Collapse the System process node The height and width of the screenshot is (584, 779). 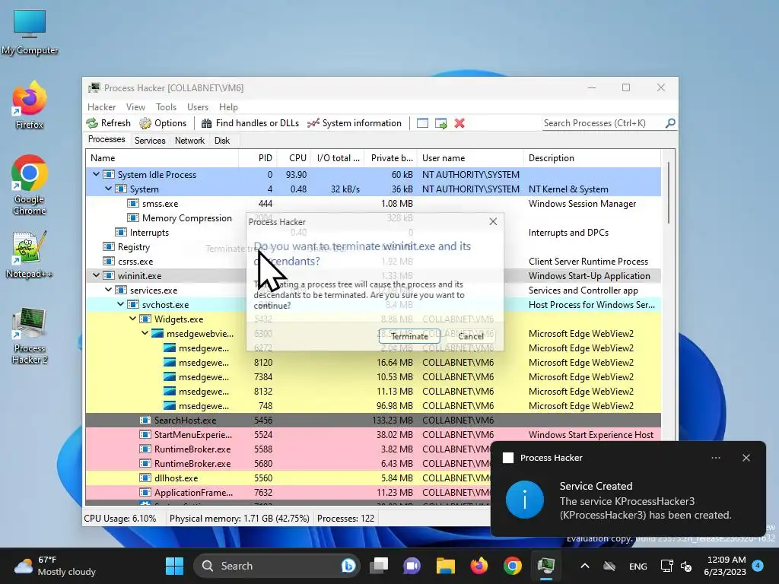point(108,189)
